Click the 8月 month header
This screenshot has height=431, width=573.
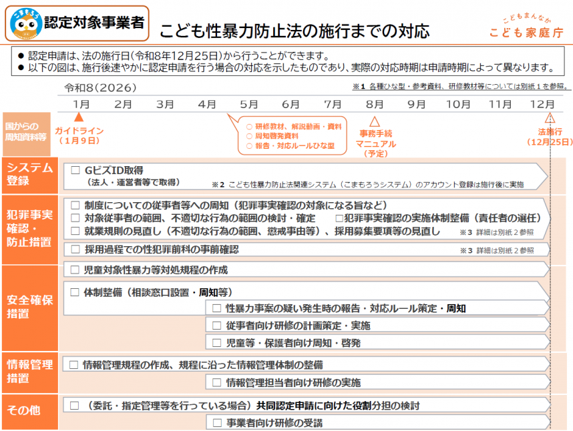pos(375,104)
